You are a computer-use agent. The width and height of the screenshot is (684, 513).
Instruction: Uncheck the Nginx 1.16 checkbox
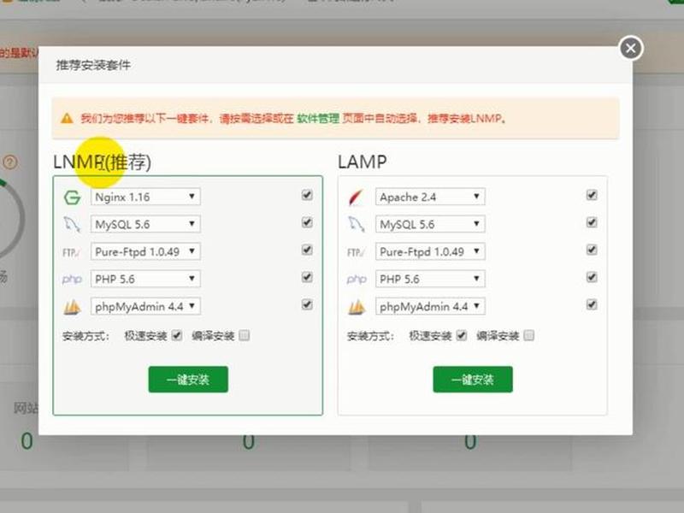(x=307, y=195)
